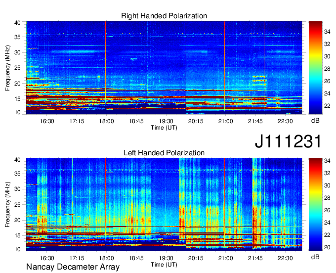Click the "15" frequency tick of Right Handed plot
This screenshot has height=273, width=336.
coord(17,99)
